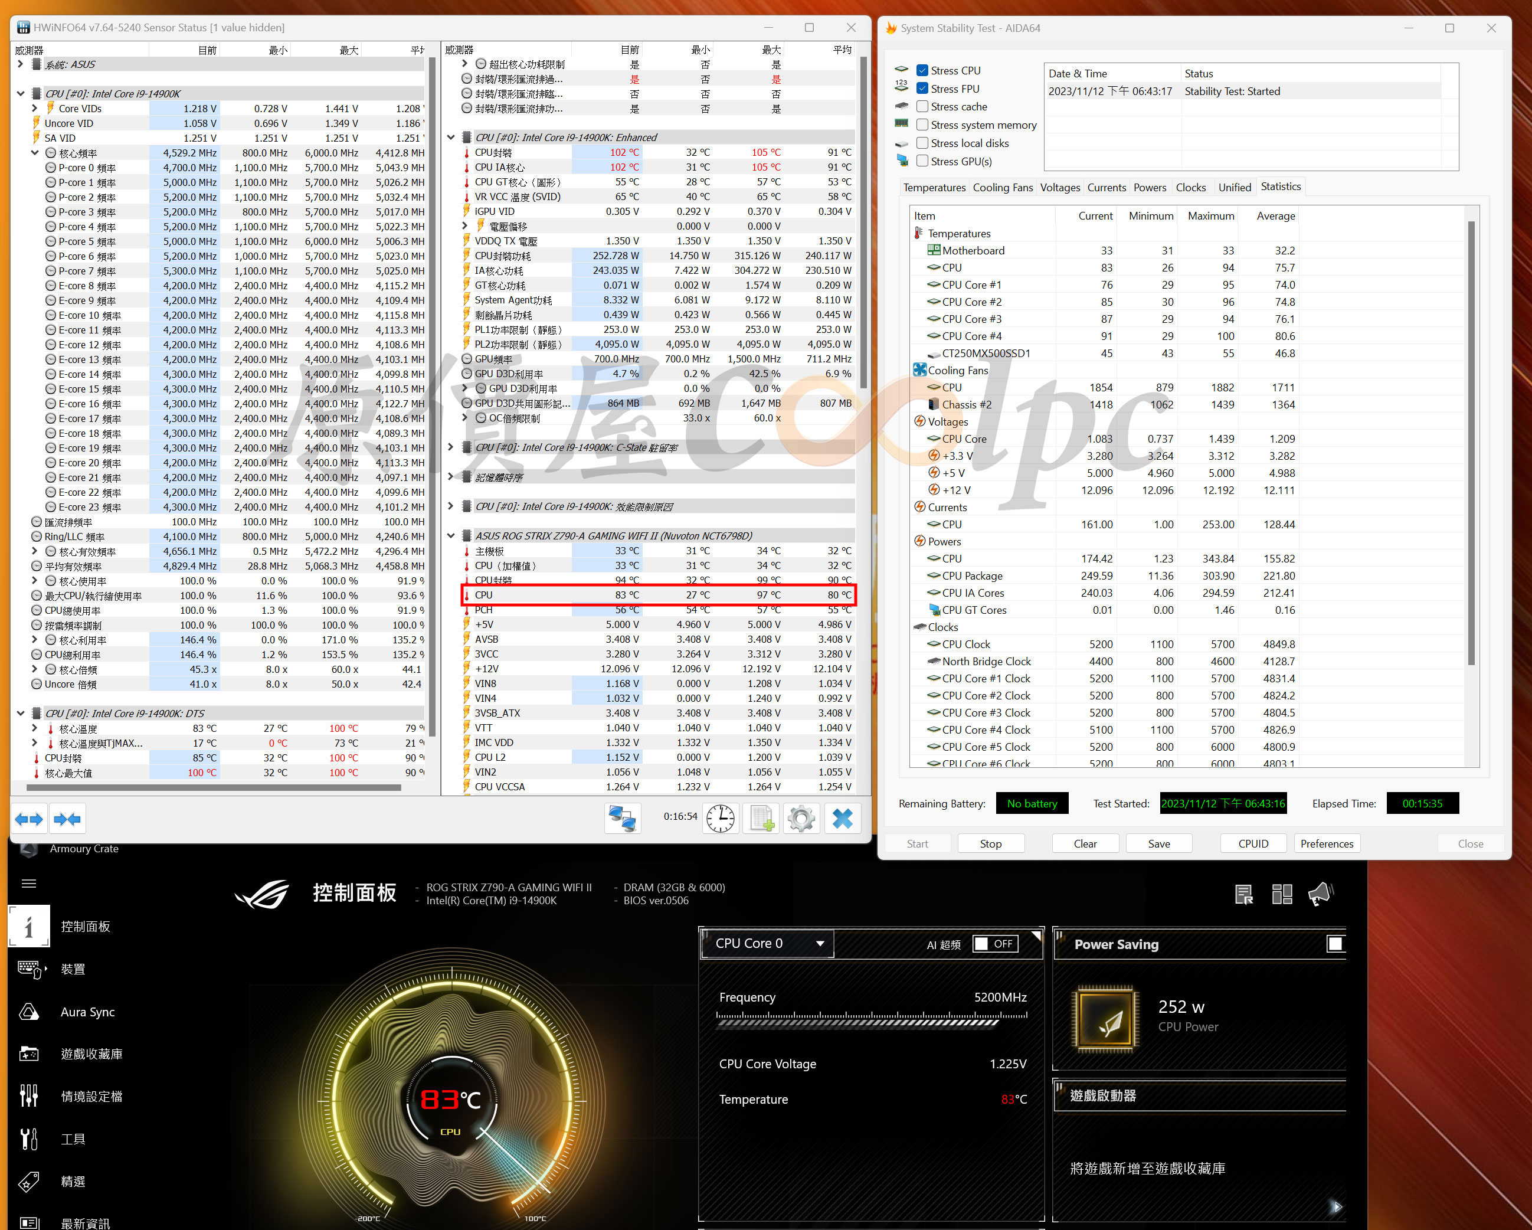
Task: Collapse CPU [#0] Intel Core i9-14900K group
Action: [x=20, y=94]
